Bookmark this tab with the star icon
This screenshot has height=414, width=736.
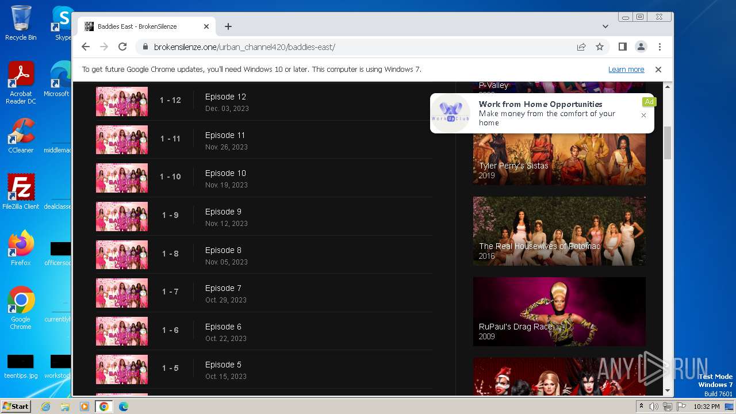(x=600, y=47)
